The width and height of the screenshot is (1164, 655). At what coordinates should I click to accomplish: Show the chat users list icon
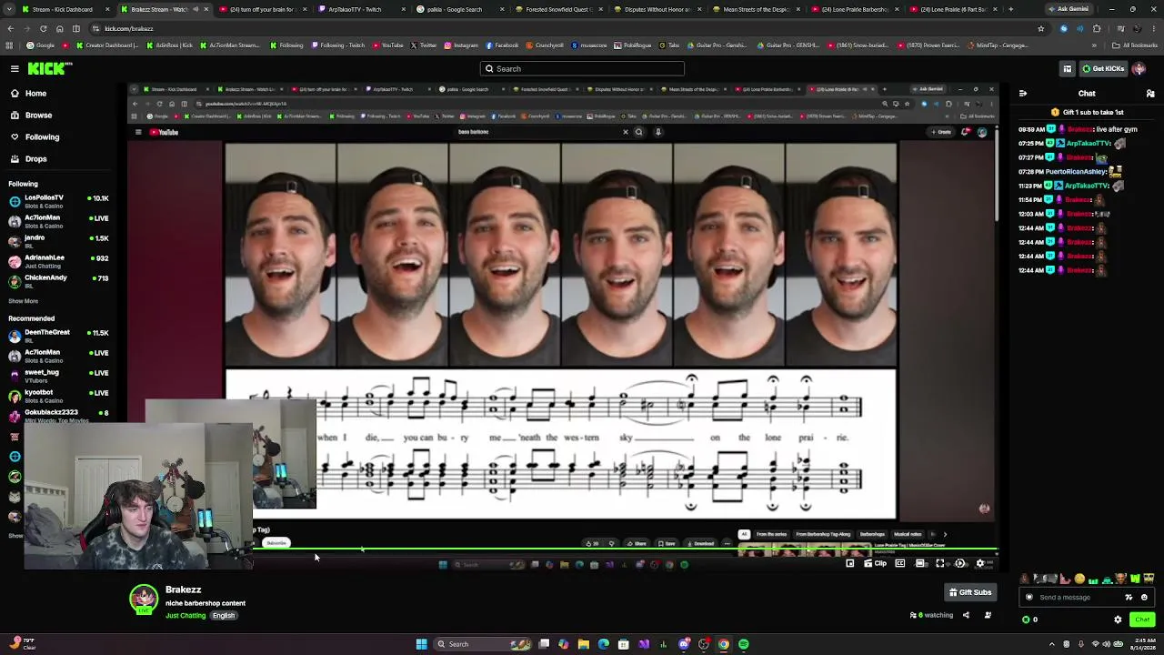pos(1150,94)
